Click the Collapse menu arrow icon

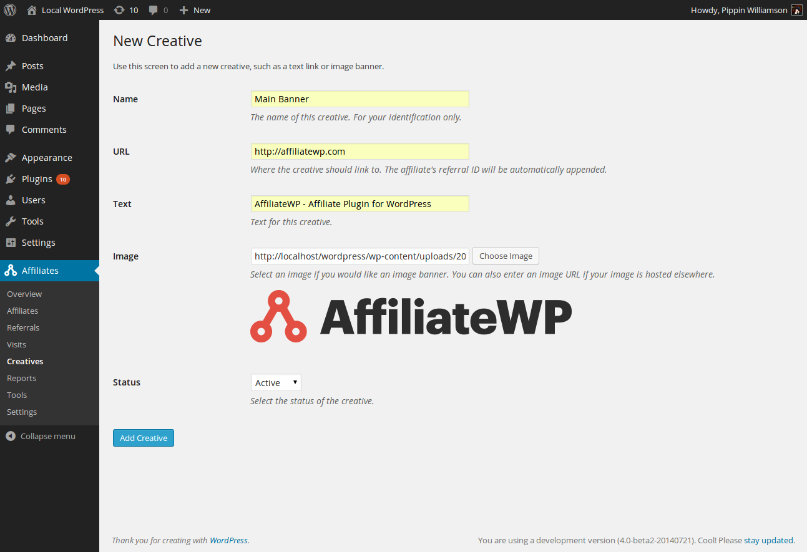click(11, 437)
